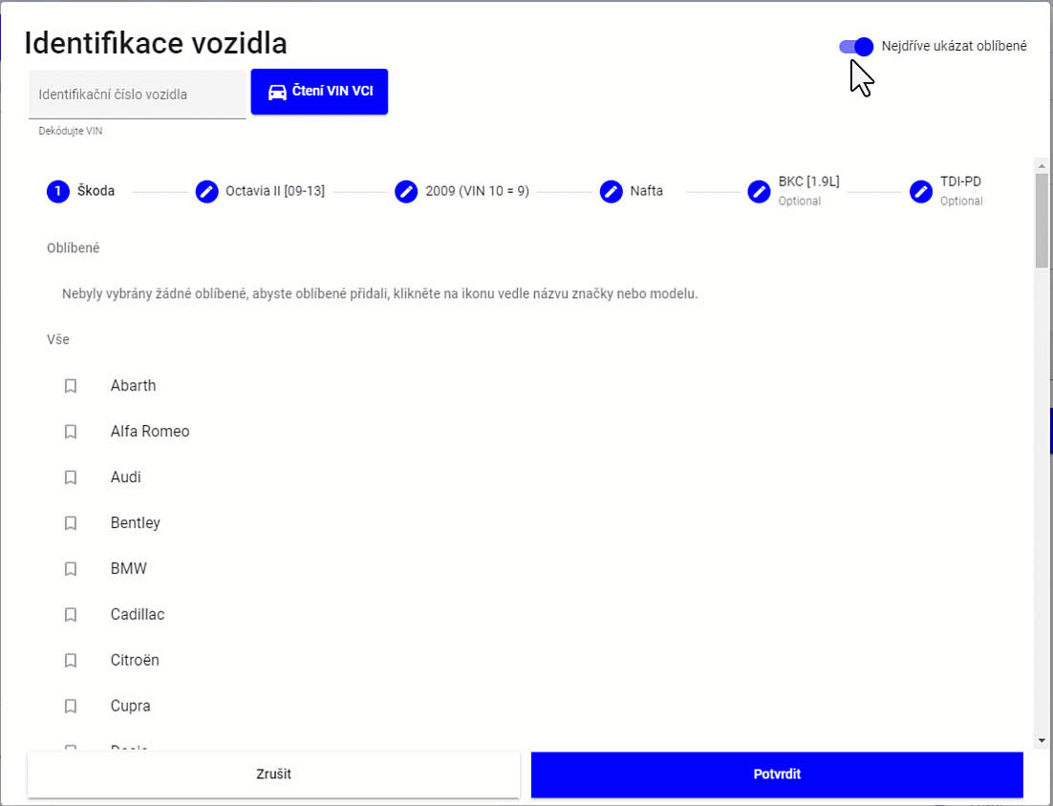Image resolution: width=1053 pixels, height=806 pixels.
Task: Bookmark Audi as favorite
Action: (x=71, y=477)
